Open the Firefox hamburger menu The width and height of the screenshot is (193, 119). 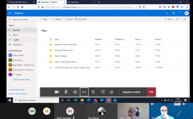187,7
